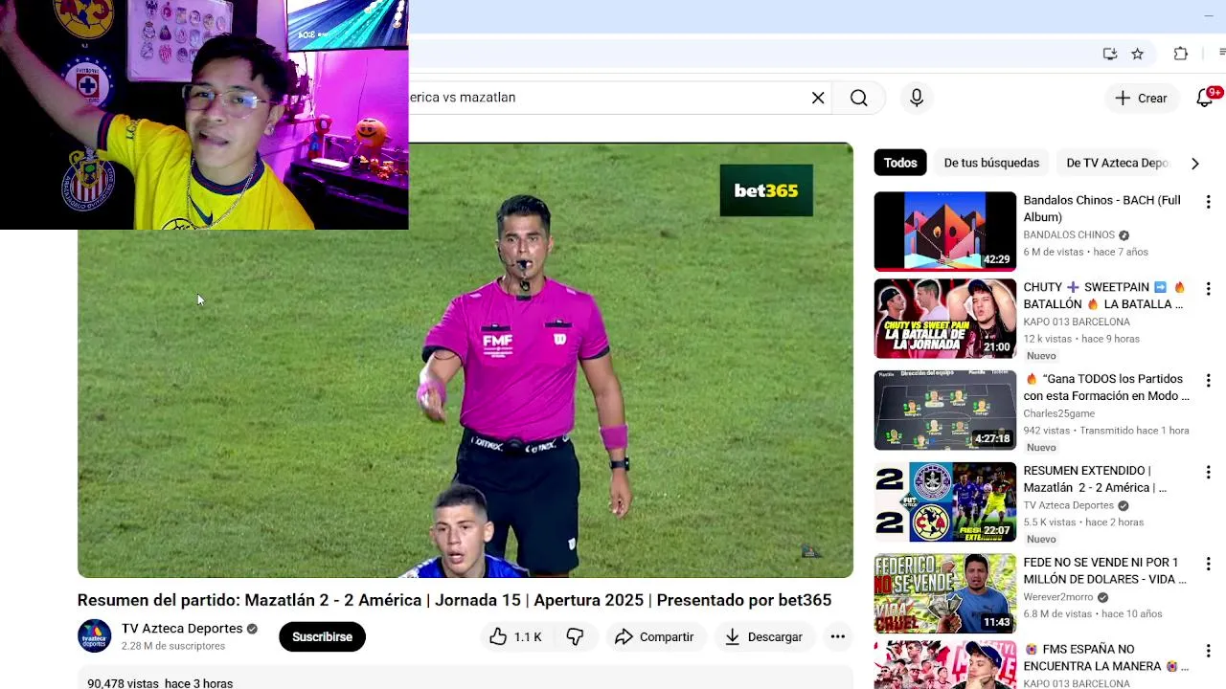Select the Todos filter chip
Screen dimensions: 1226x689
900,163
